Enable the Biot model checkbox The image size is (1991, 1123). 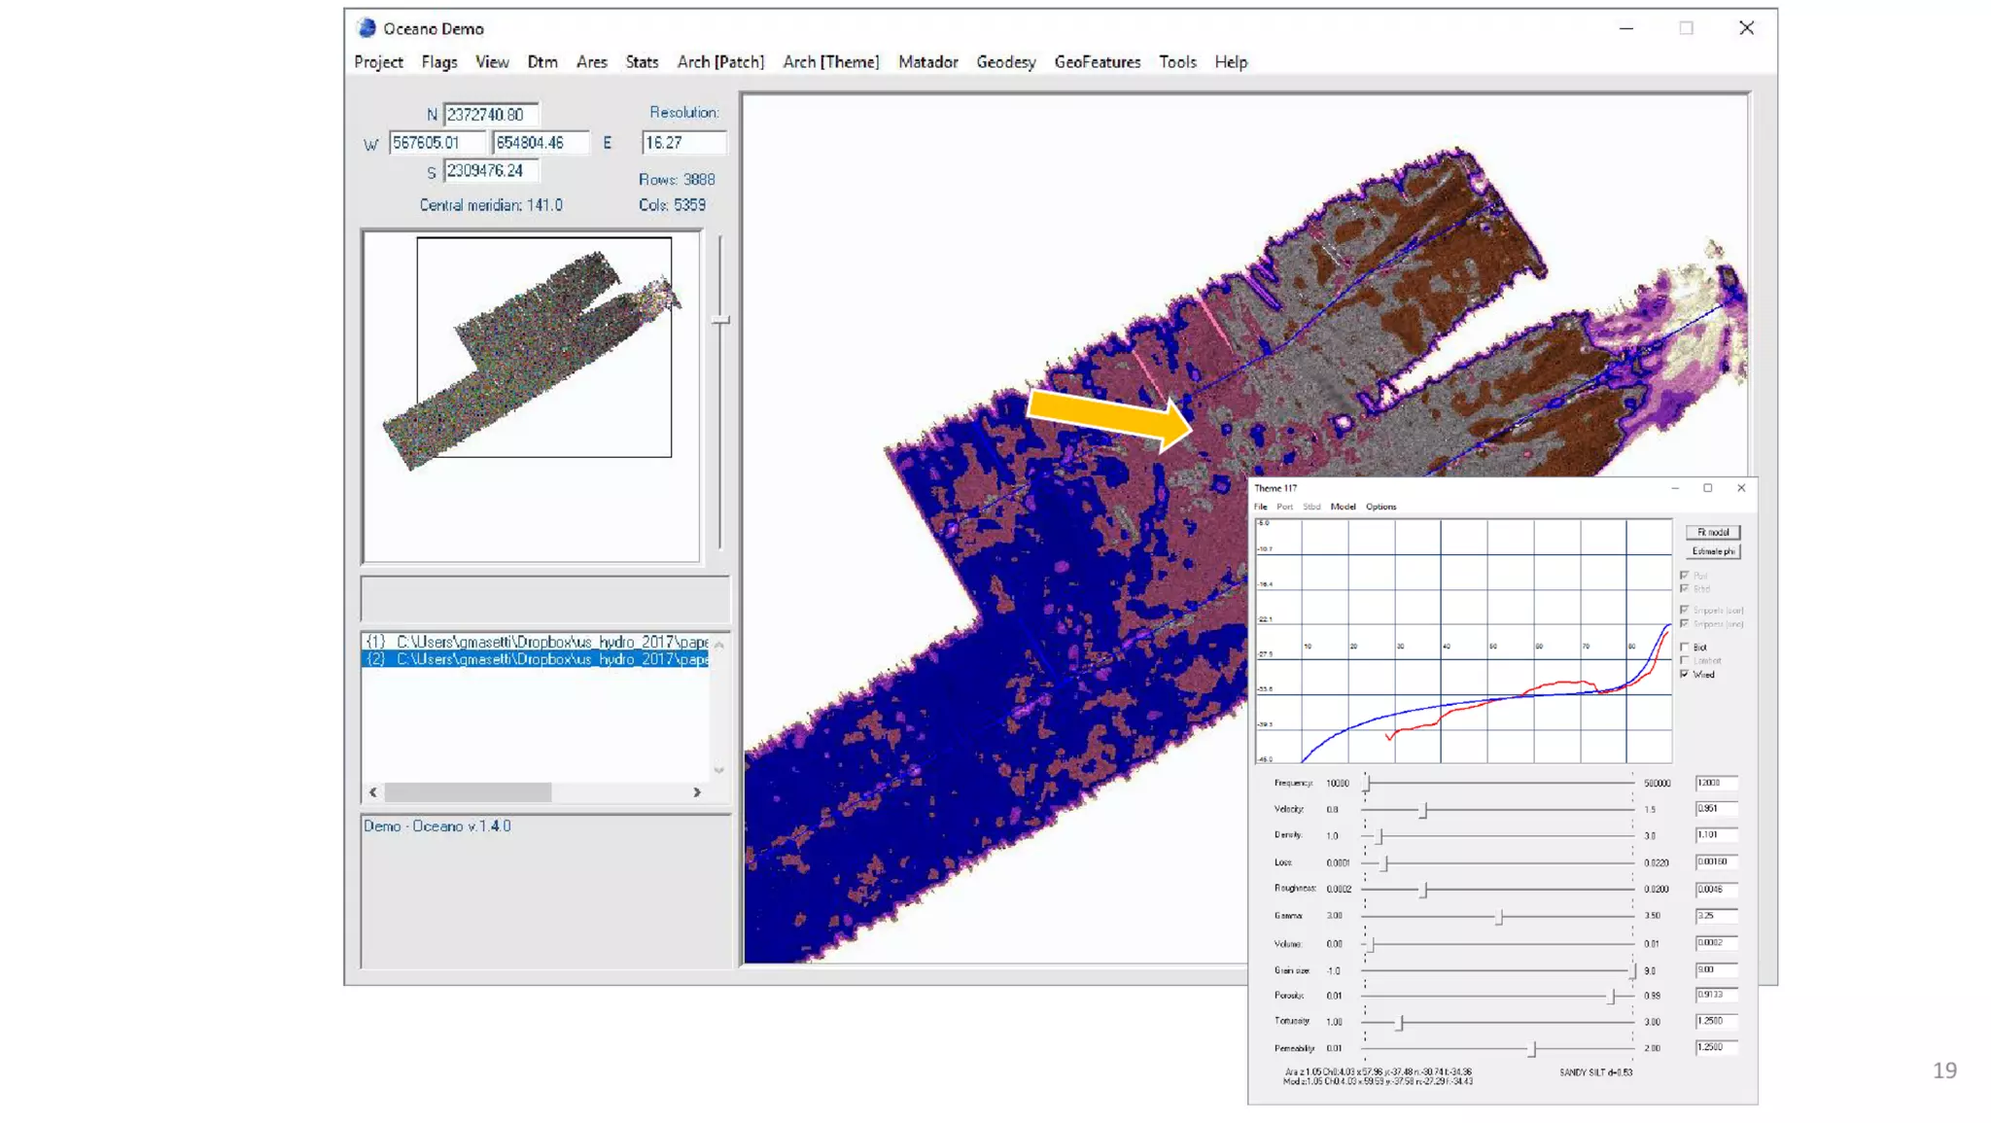(1685, 647)
